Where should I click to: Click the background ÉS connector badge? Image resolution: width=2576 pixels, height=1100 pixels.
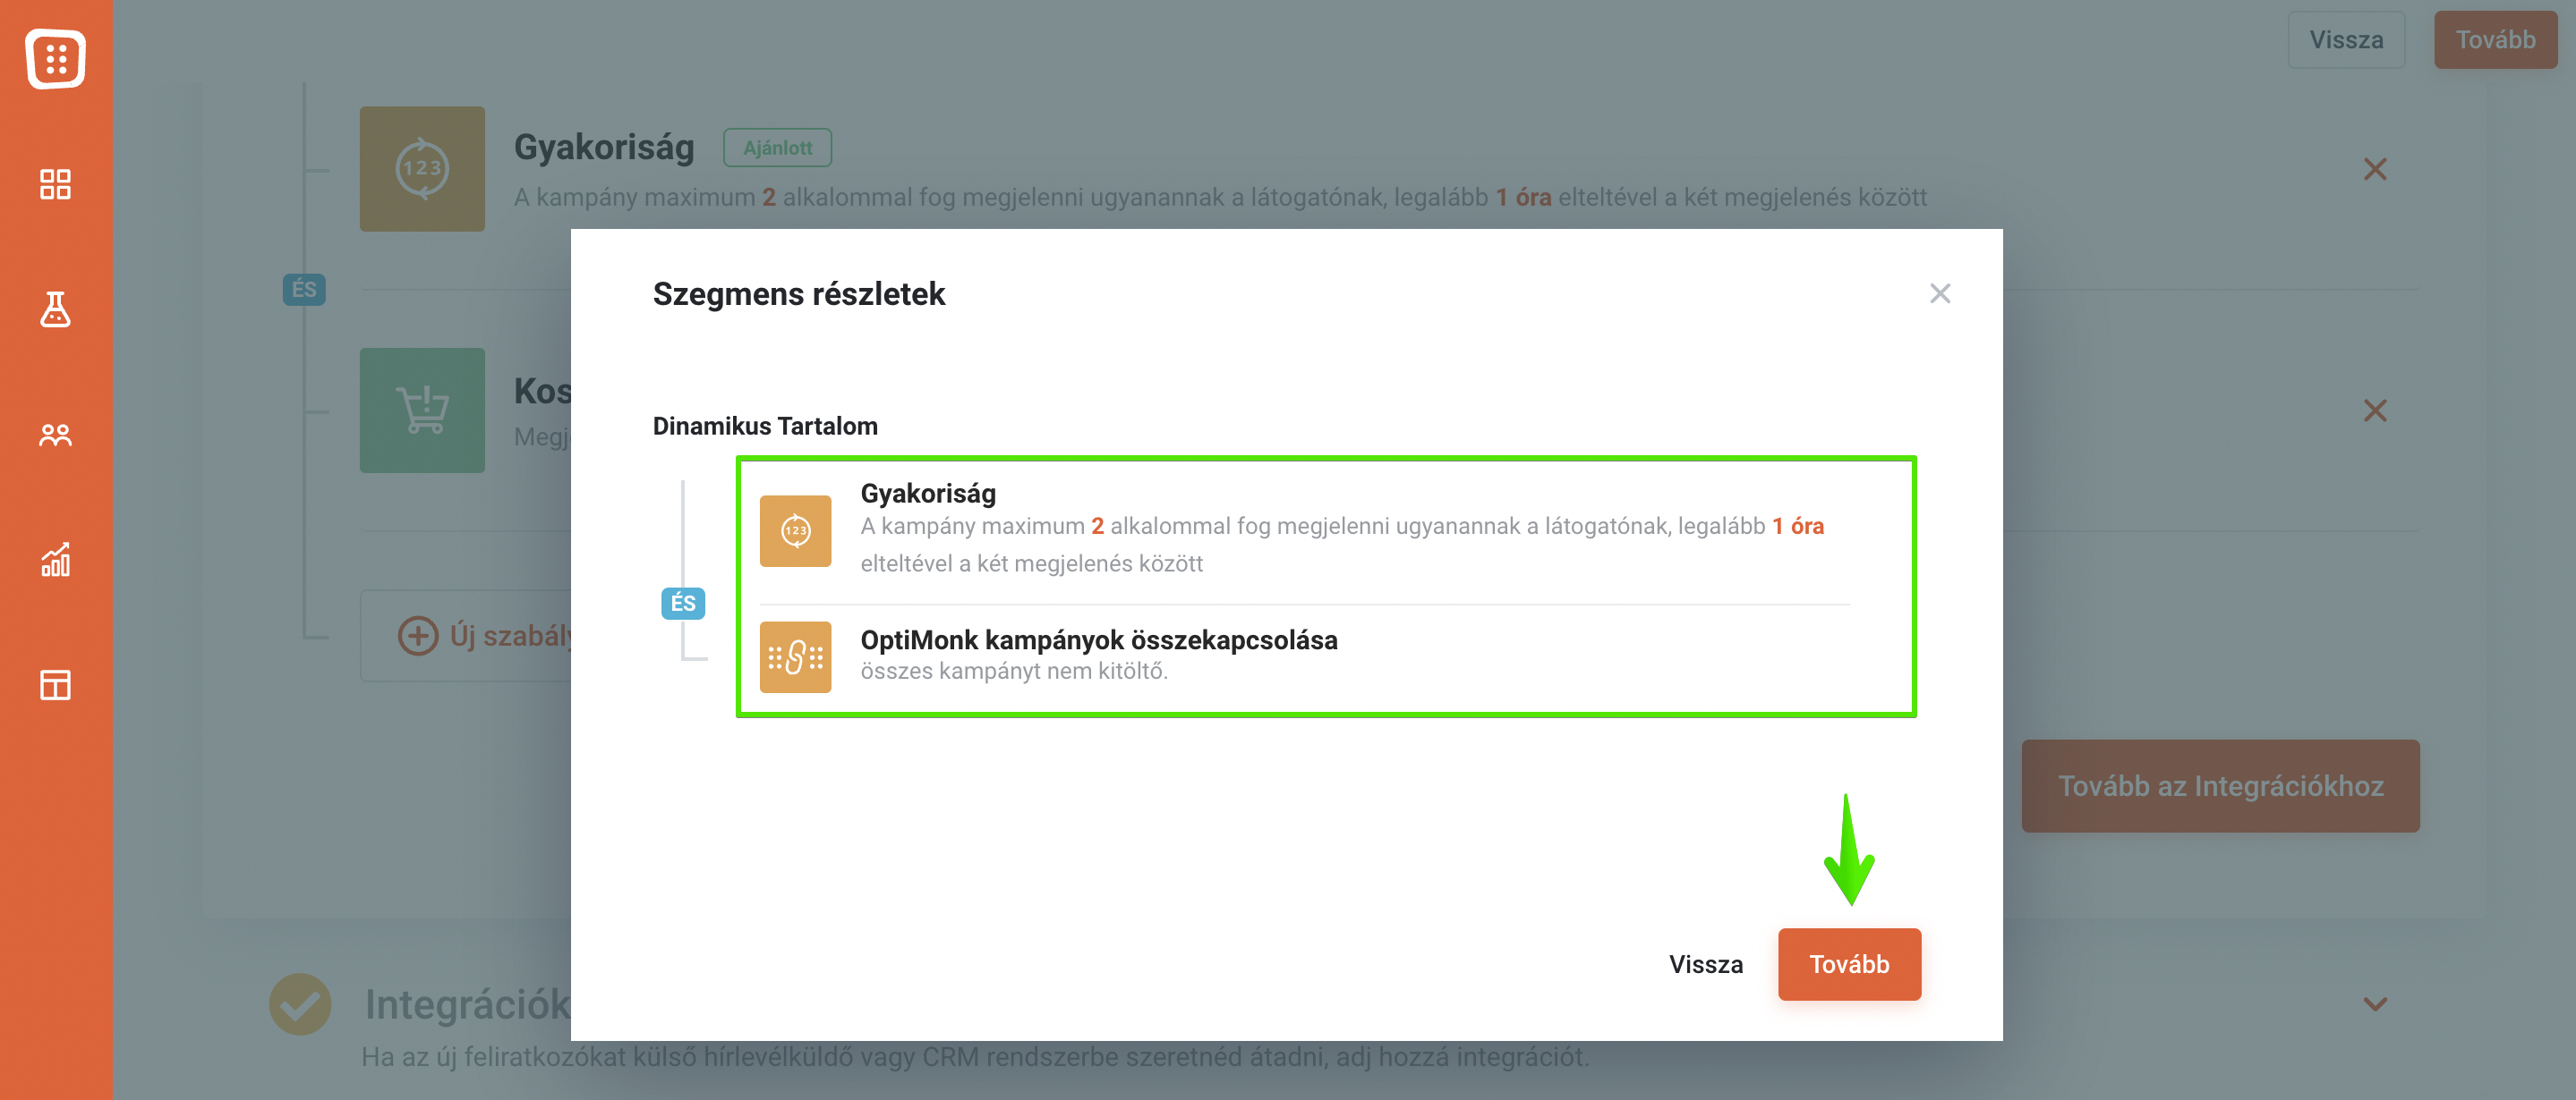(x=304, y=290)
